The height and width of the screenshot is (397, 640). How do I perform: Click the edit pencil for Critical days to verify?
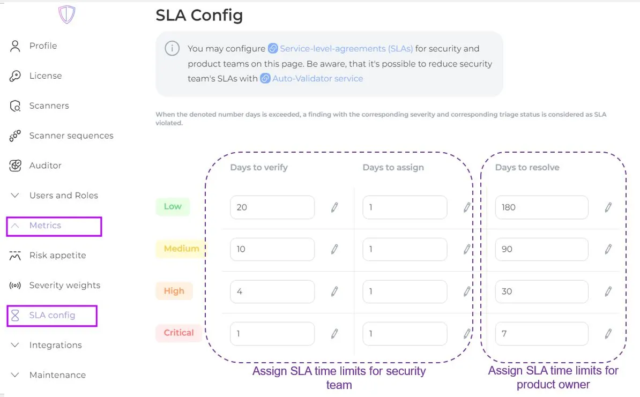point(334,334)
